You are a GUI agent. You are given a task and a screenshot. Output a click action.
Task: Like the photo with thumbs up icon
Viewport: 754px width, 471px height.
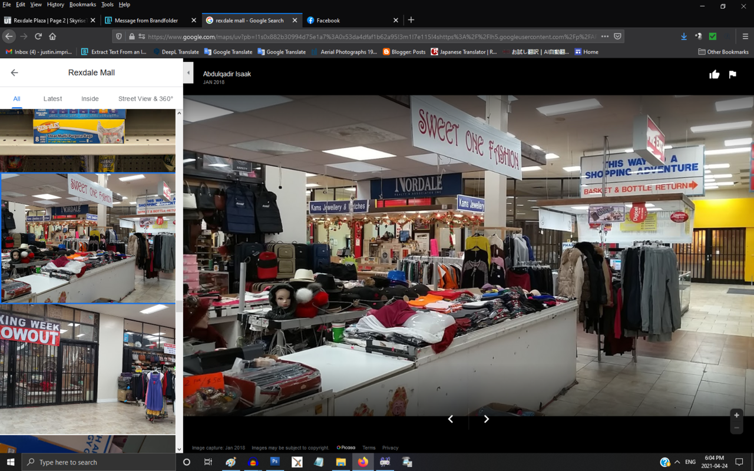[714, 74]
